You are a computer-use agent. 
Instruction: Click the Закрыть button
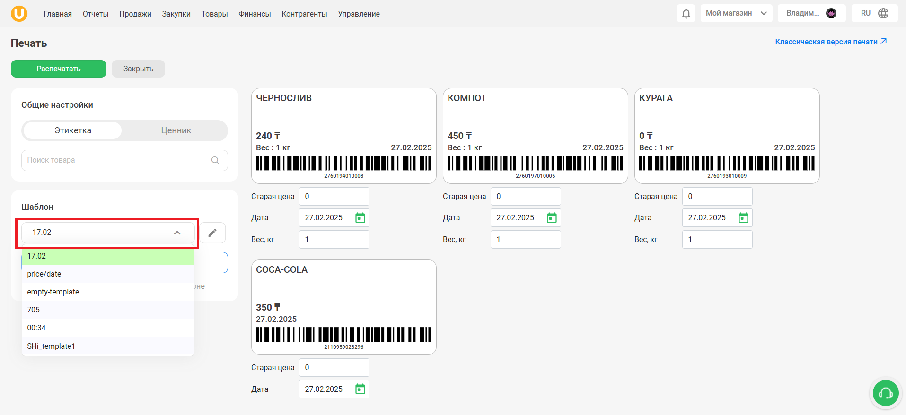pyautogui.click(x=138, y=69)
